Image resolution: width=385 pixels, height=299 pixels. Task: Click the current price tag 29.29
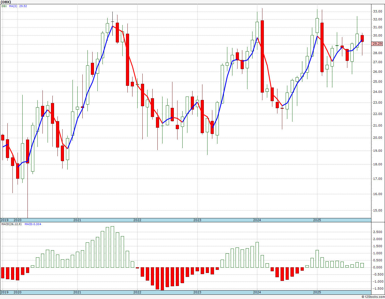377,44
